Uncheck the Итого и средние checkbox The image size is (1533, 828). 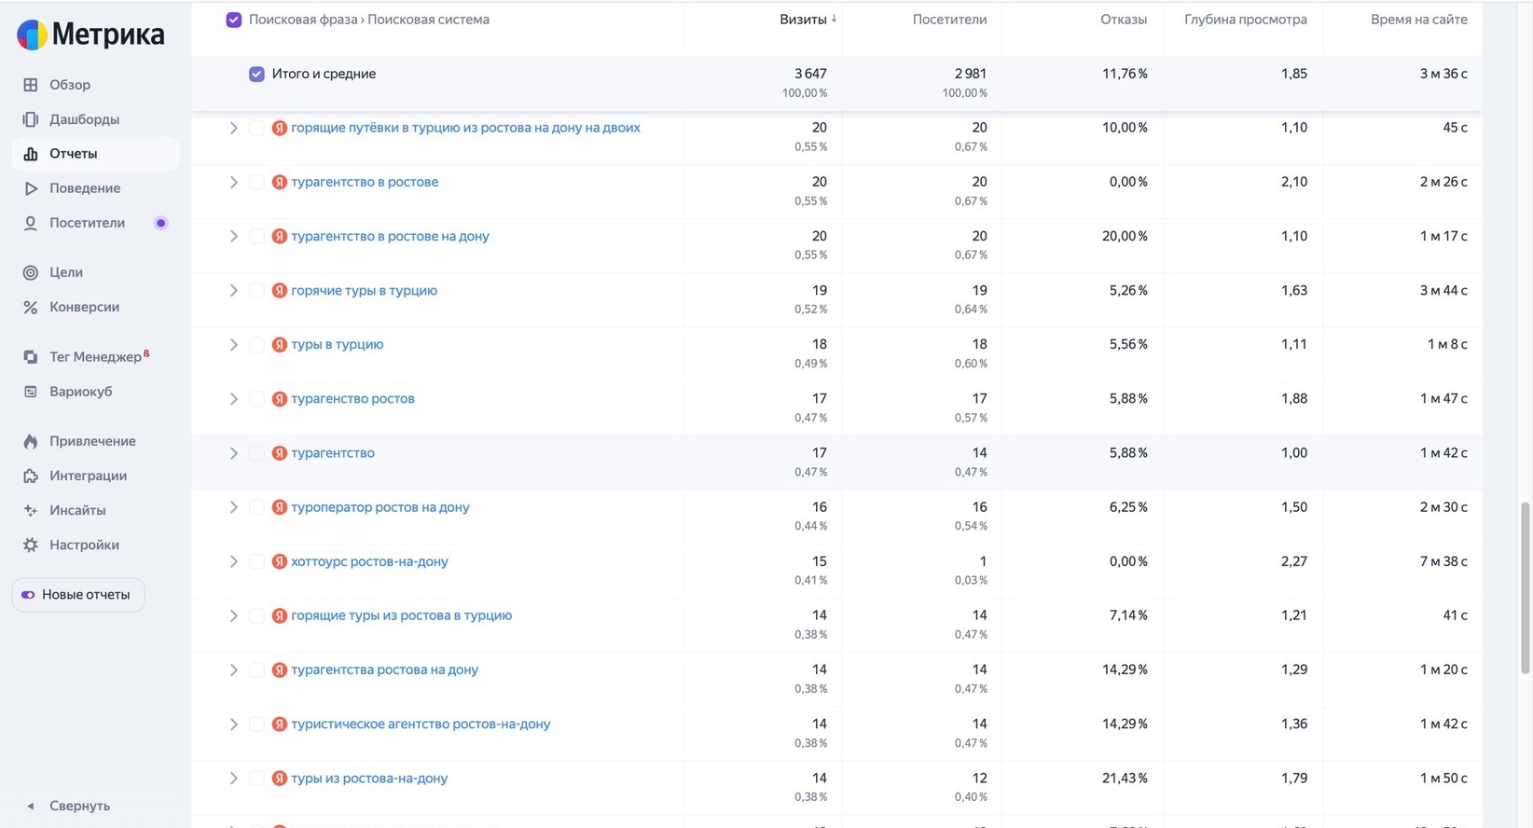point(256,74)
